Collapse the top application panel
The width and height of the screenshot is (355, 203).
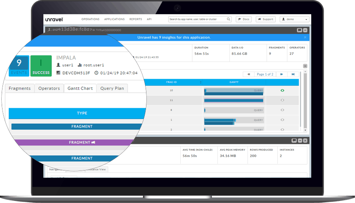point(305,30)
